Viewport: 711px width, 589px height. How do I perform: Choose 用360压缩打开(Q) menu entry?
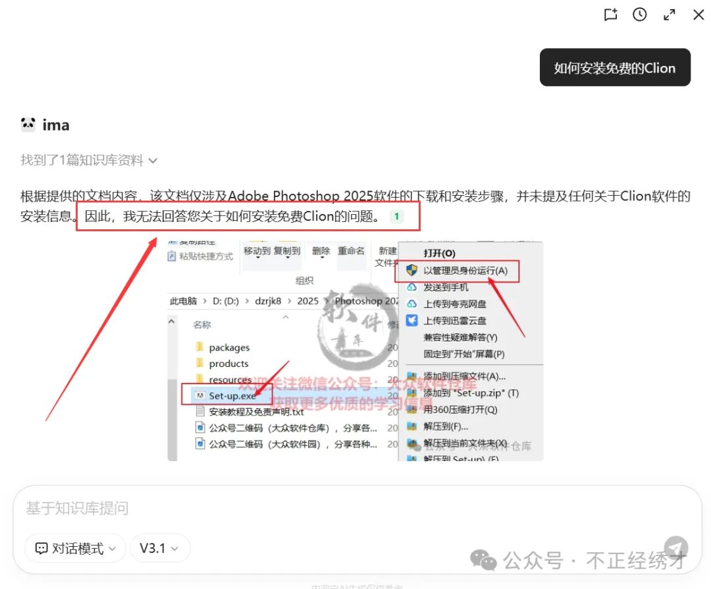(x=460, y=410)
